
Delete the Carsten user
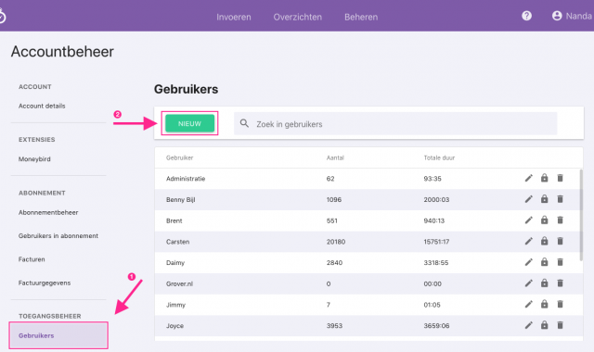pos(560,241)
